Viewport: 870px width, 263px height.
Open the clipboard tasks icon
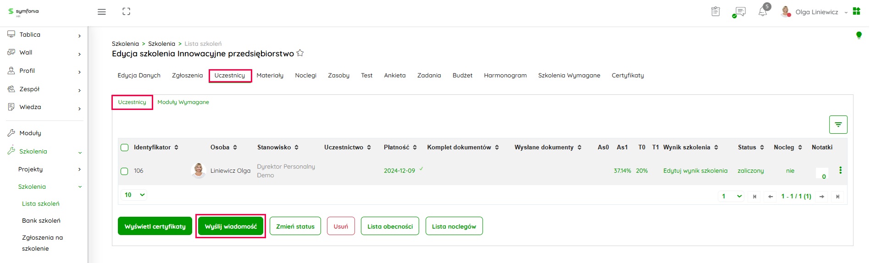click(x=715, y=12)
